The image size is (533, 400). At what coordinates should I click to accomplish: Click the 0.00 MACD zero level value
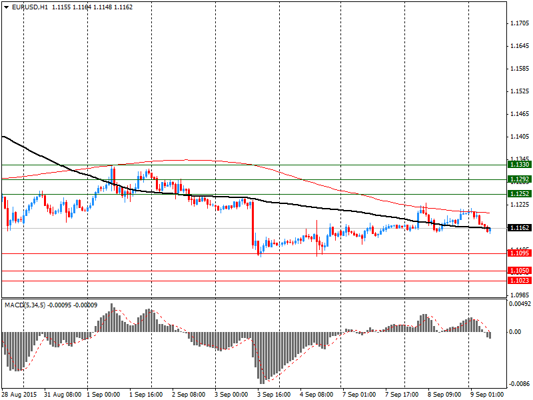pyautogui.click(x=515, y=332)
